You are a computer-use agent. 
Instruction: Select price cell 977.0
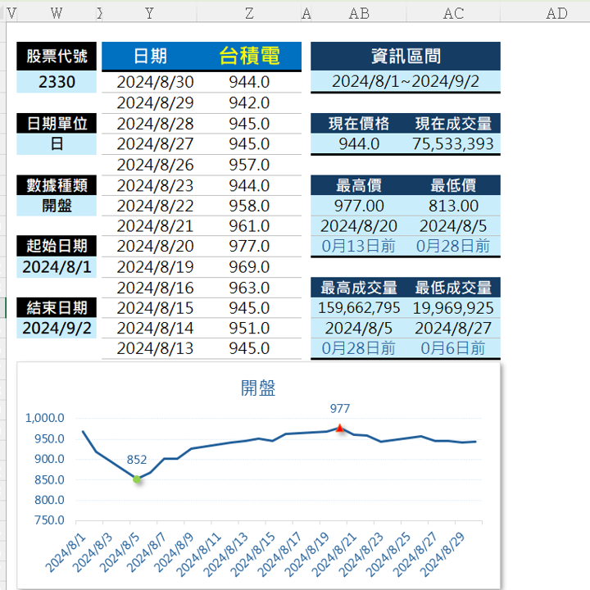point(249,247)
